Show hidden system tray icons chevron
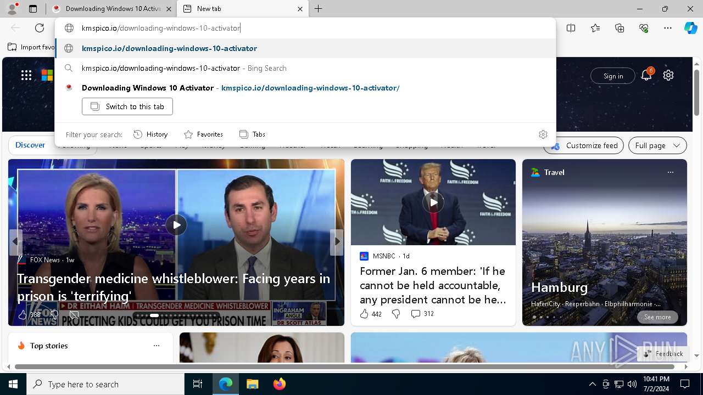This screenshot has height=395, width=703. click(x=592, y=384)
